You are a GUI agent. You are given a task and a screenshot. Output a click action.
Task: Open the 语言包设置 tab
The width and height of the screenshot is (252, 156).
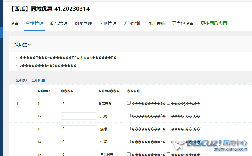(183, 24)
